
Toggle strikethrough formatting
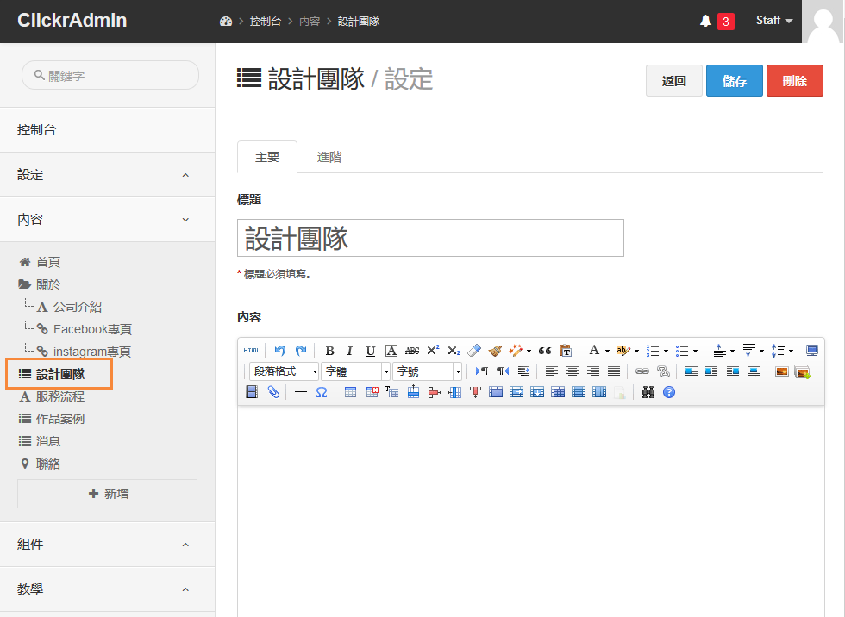(412, 351)
